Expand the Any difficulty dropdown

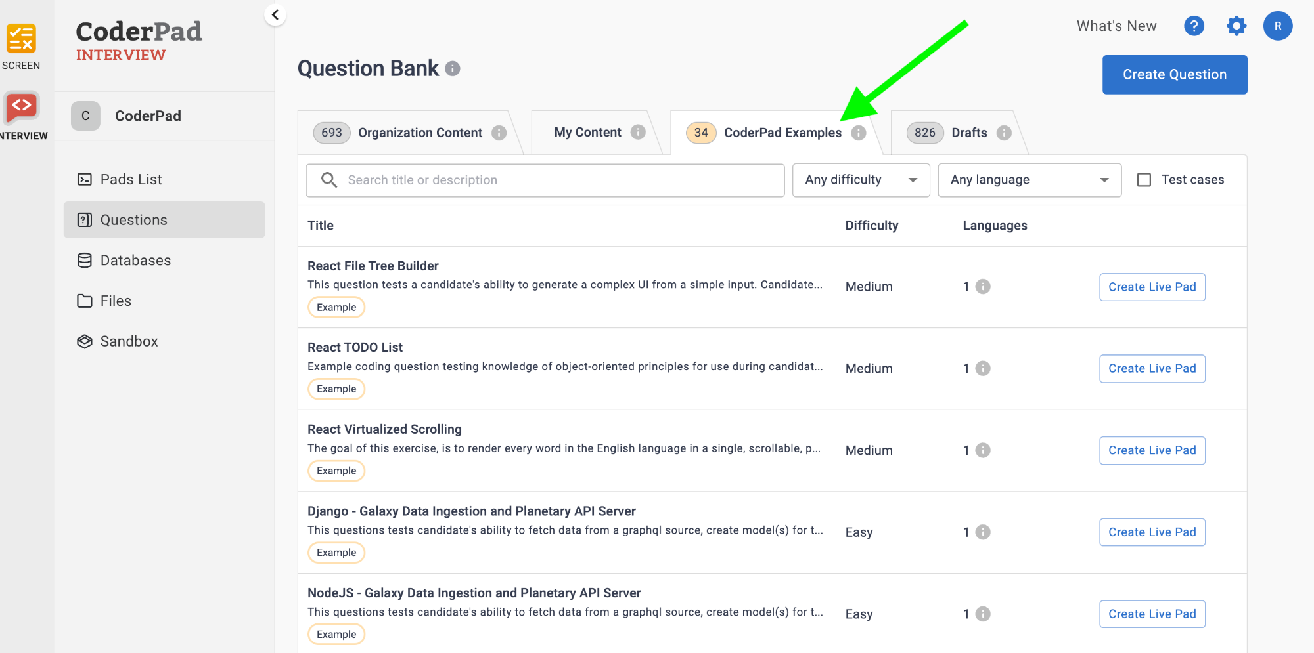coord(861,180)
